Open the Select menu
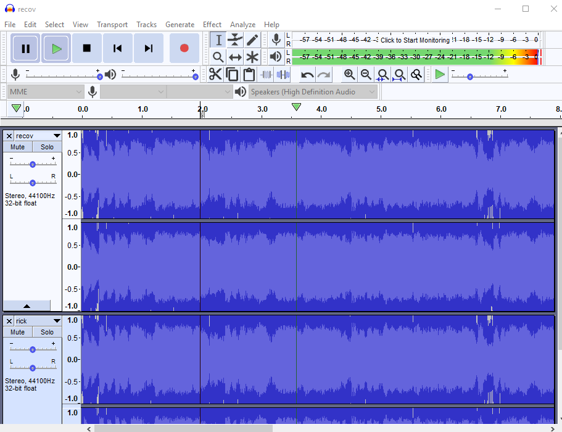This screenshot has width=562, height=432. click(54, 25)
